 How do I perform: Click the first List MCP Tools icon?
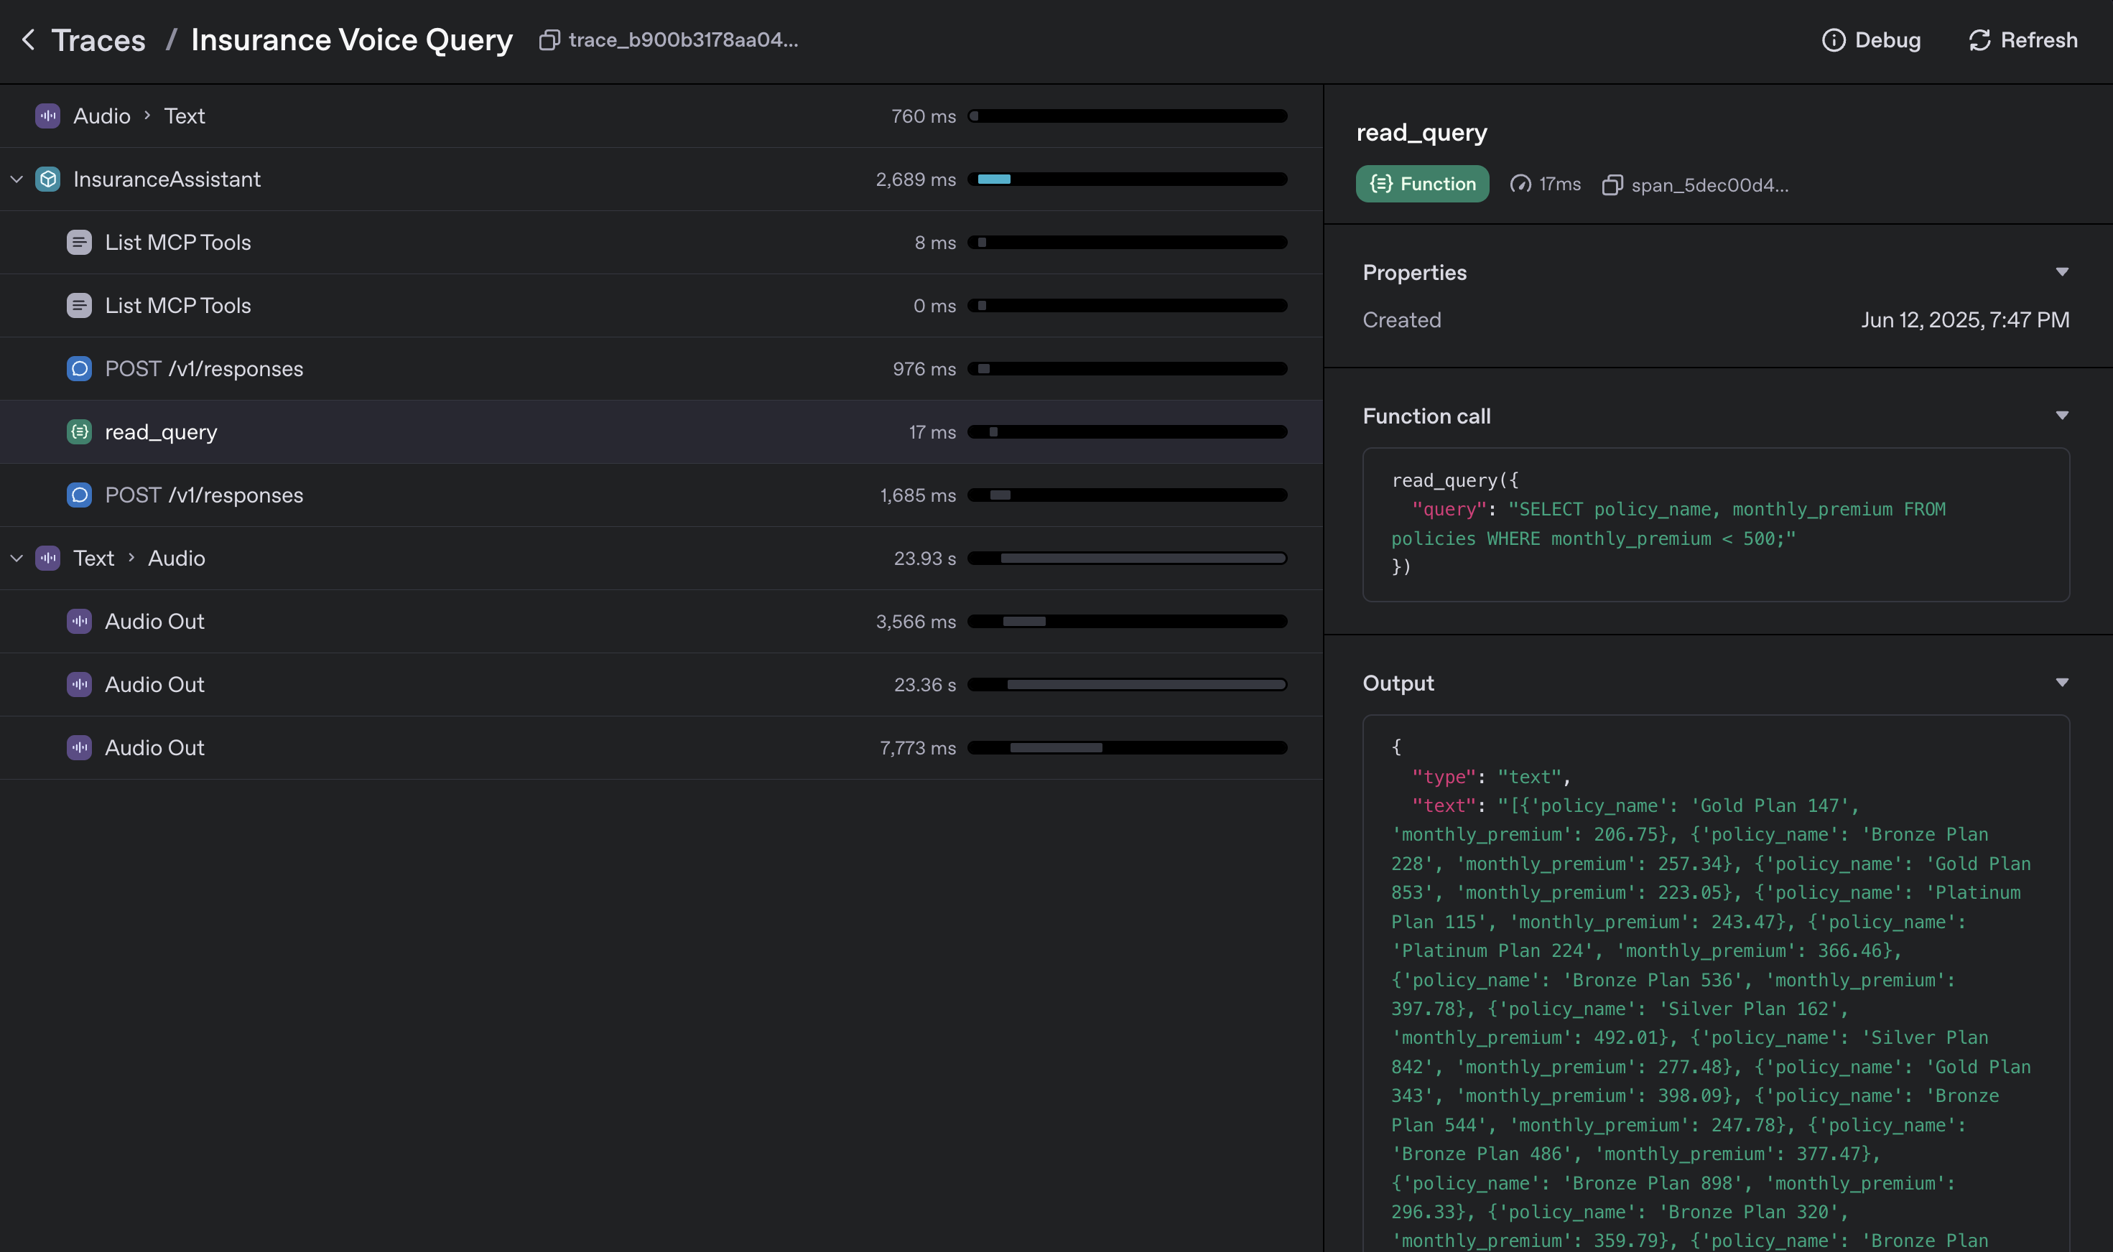coord(79,242)
